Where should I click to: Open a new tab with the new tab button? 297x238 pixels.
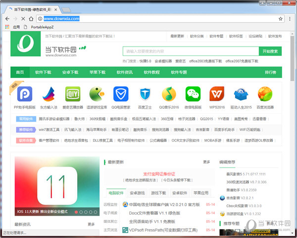[x=66, y=10]
